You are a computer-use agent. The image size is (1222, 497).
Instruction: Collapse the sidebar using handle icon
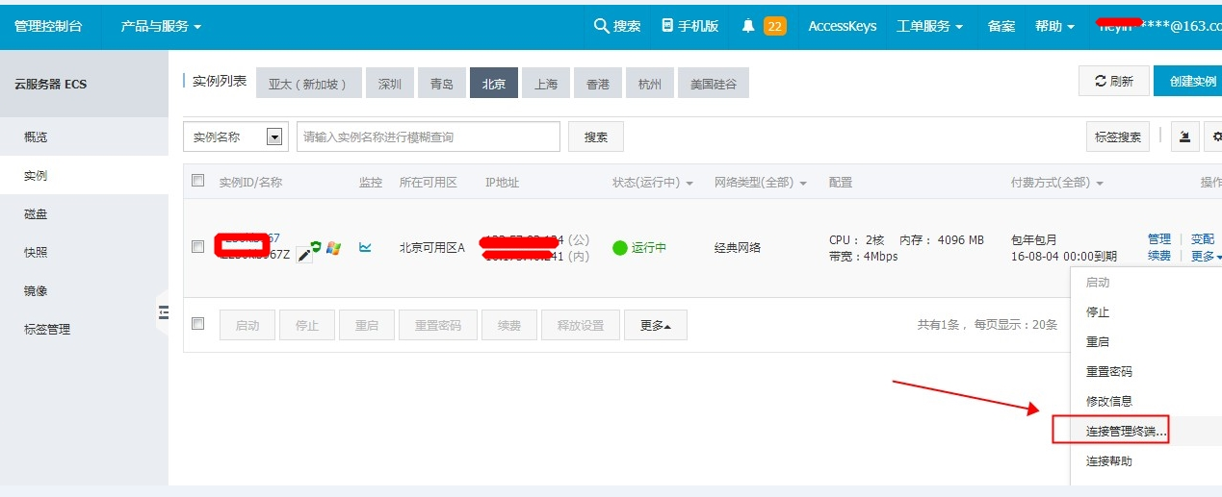coord(163,311)
